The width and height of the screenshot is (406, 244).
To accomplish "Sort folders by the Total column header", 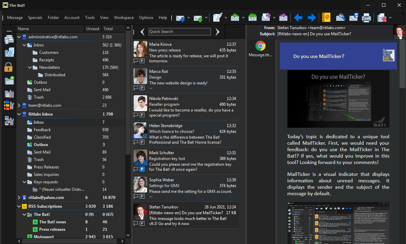I will point(113,29).
